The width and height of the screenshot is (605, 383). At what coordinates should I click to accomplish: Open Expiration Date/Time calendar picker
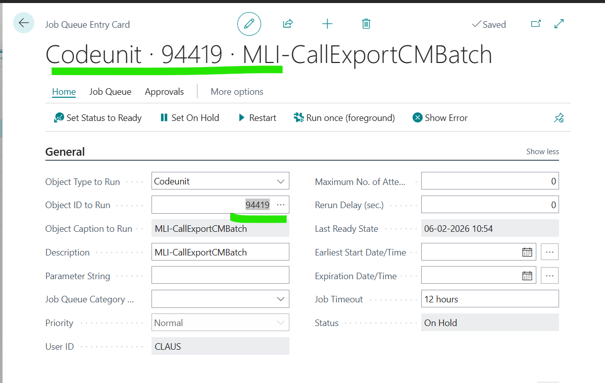(527, 276)
